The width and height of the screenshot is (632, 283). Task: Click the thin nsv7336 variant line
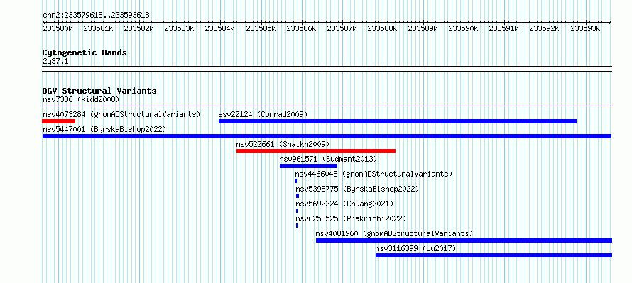[x=327, y=106]
